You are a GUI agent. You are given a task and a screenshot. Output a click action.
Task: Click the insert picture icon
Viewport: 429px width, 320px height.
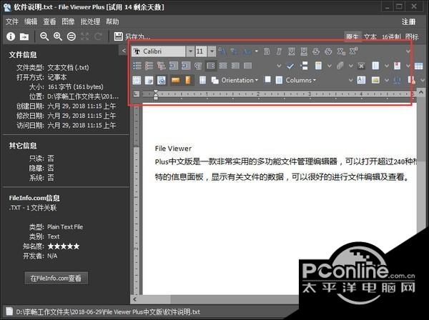pos(375,80)
